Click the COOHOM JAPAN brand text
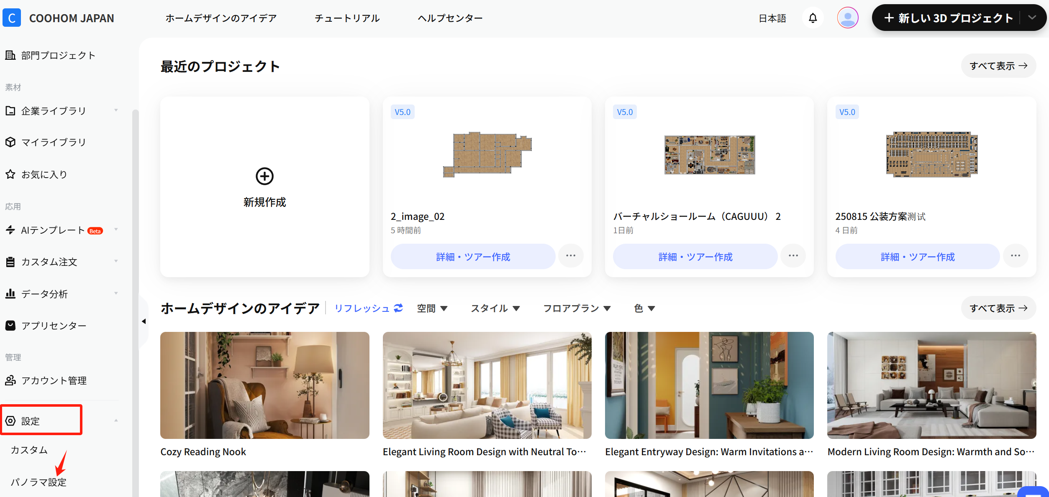 [72, 18]
